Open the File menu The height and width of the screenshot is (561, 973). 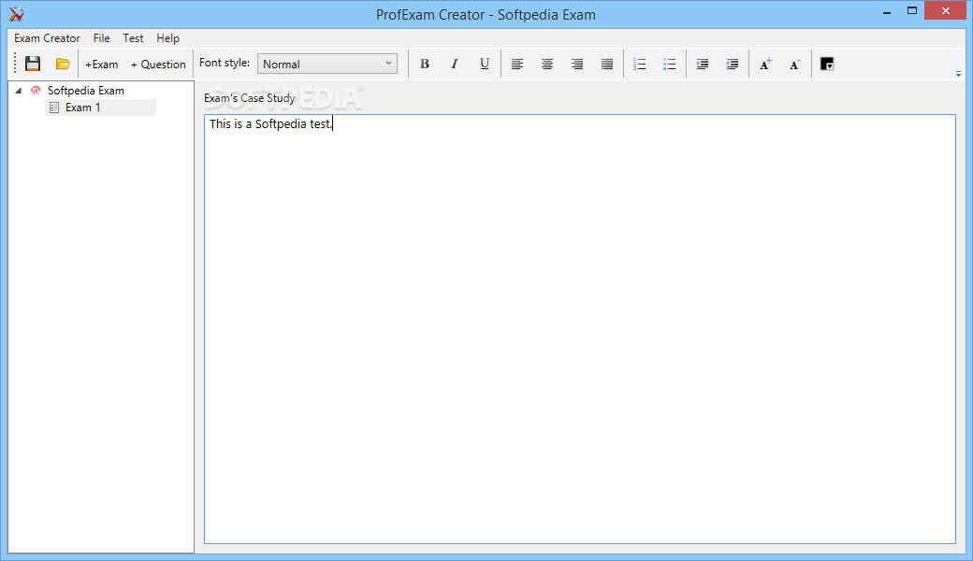pyautogui.click(x=101, y=38)
